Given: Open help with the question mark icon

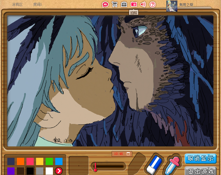Looking at the screenshot, I should pyautogui.click(x=152, y=5).
